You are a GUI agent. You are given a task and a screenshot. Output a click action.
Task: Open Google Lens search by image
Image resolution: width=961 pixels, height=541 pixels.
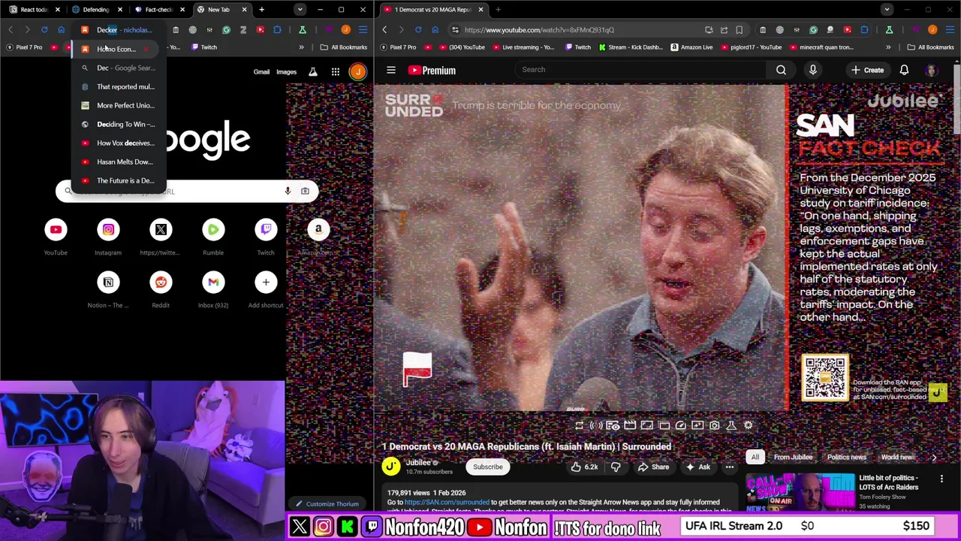point(305,191)
